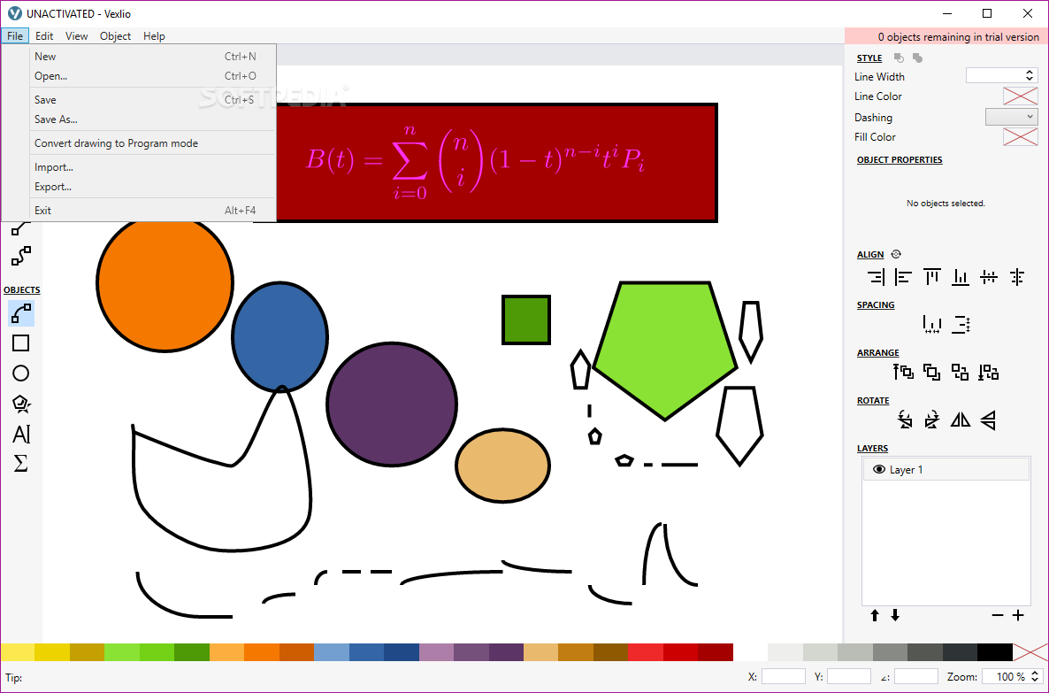Choose the S-curve node editing tool
Viewport: 1049px width, 693px height.
click(20, 256)
